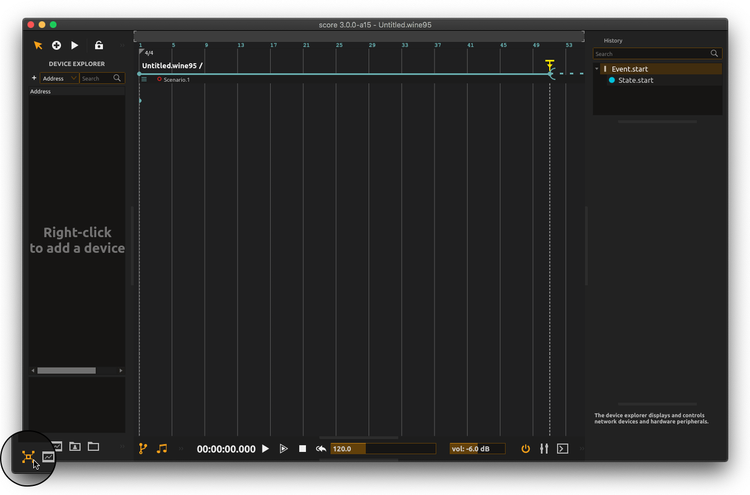Toggle the orange power engine button

[x=526, y=448]
